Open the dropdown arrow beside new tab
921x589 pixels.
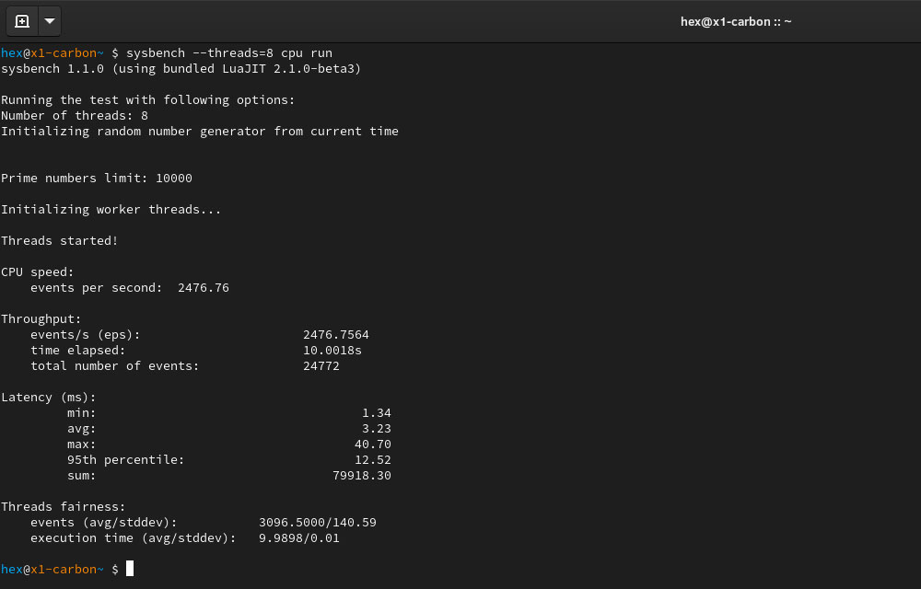tap(50, 21)
